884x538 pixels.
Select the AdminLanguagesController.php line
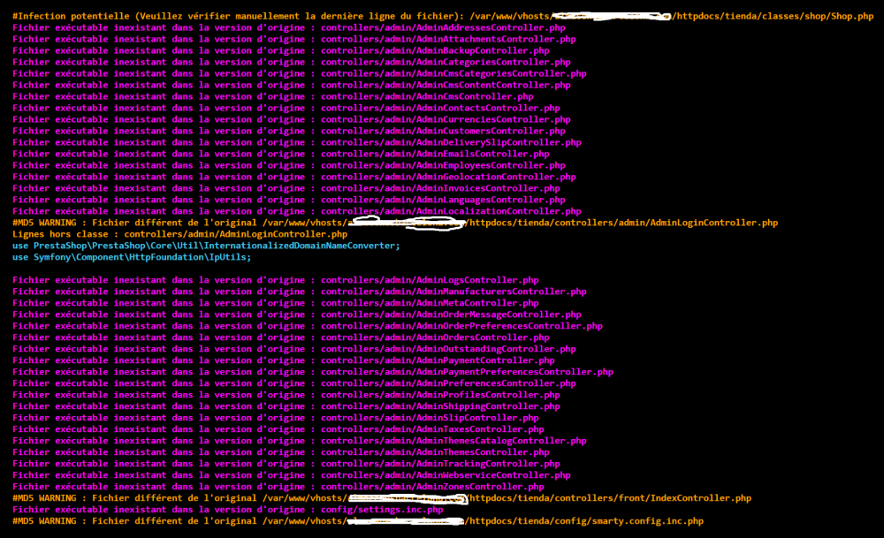pyautogui.click(x=289, y=200)
